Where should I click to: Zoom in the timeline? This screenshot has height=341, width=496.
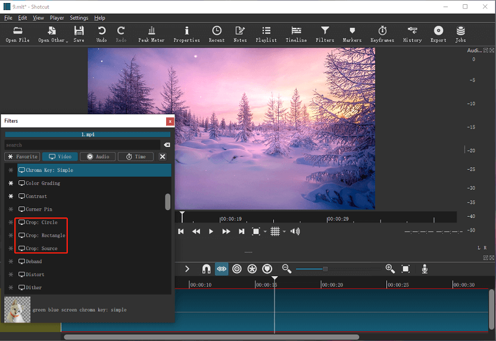390,269
